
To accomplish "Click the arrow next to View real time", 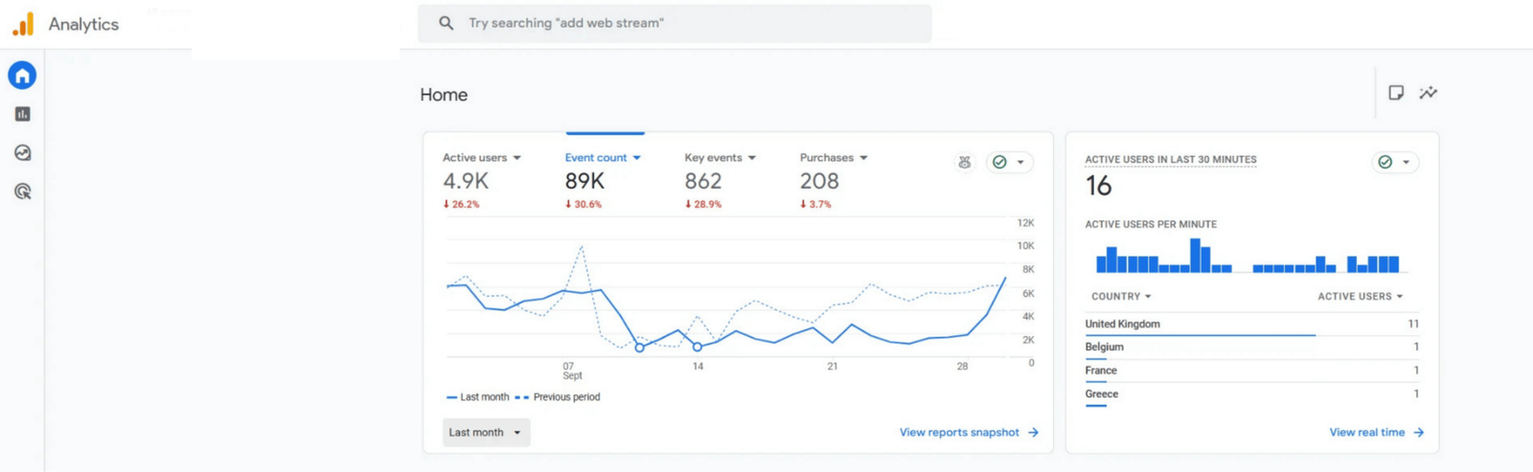I will (x=1419, y=433).
